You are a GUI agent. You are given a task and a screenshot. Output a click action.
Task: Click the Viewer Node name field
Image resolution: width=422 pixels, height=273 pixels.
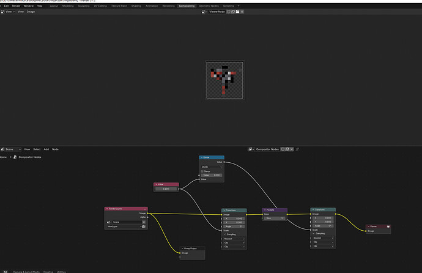pyautogui.click(x=217, y=12)
